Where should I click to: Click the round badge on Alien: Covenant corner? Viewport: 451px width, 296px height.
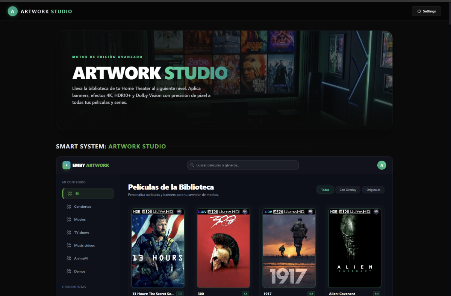(x=376, y=212)
